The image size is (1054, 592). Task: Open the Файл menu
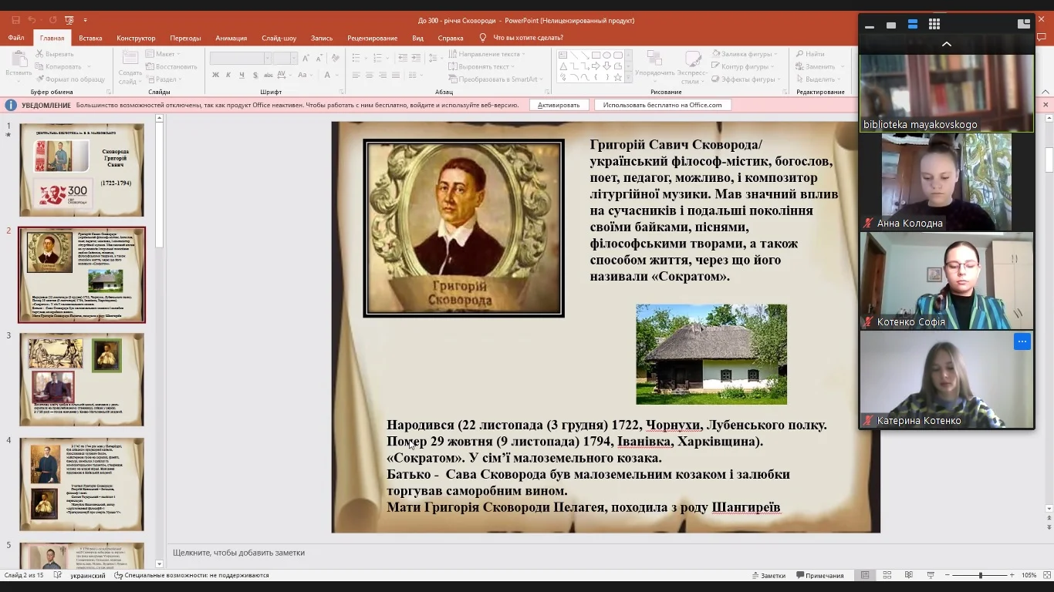point(16,38)
